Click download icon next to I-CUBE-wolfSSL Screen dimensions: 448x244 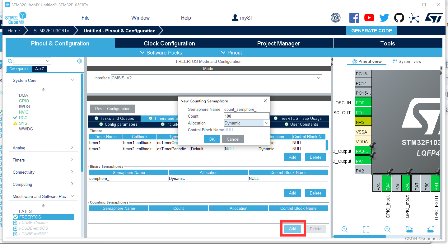(15, 234)
